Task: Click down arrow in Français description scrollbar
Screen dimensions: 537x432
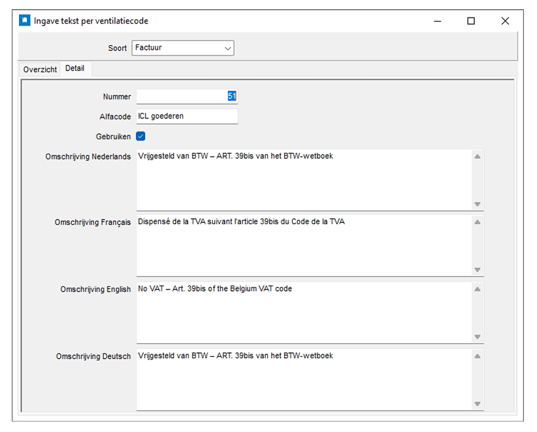Action: [x=478, y=270]
